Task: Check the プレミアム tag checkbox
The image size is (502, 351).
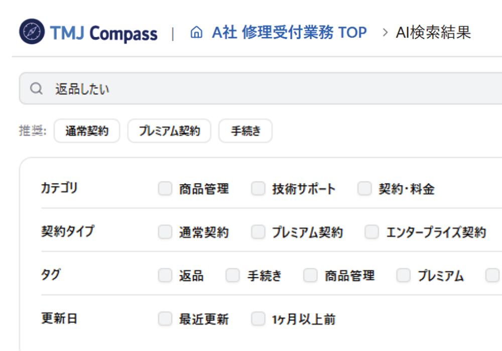Action: (404, 275)
